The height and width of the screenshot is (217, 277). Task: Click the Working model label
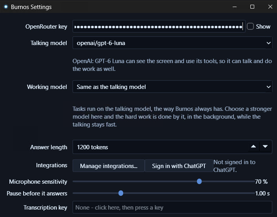coord(47,87)
